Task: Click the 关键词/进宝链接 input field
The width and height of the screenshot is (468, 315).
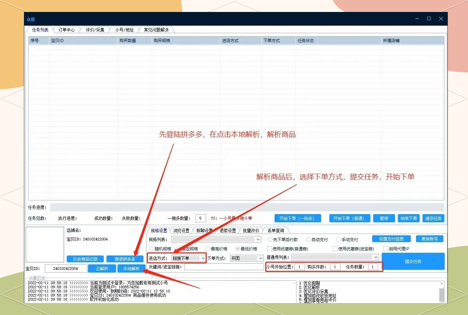Action: 224,267
